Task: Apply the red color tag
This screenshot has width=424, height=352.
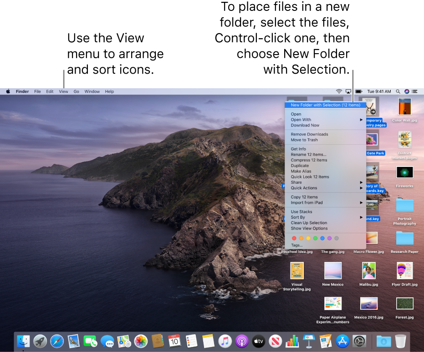Action: click(294, 238)
